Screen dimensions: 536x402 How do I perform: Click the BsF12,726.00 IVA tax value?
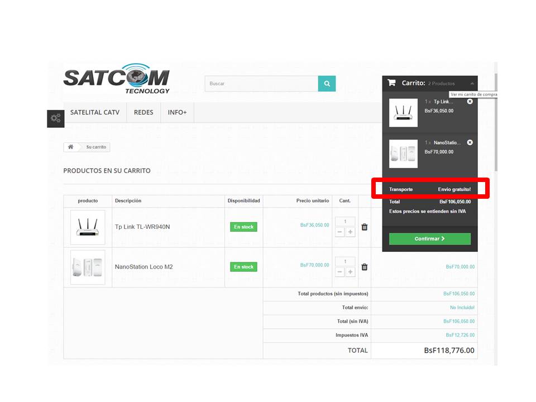coord(460,335)
